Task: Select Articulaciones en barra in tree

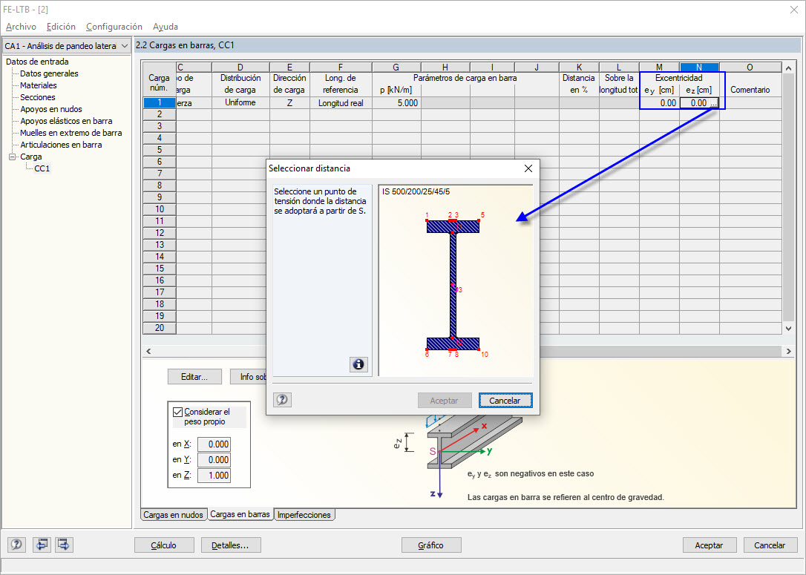Action: pos(61,145)
